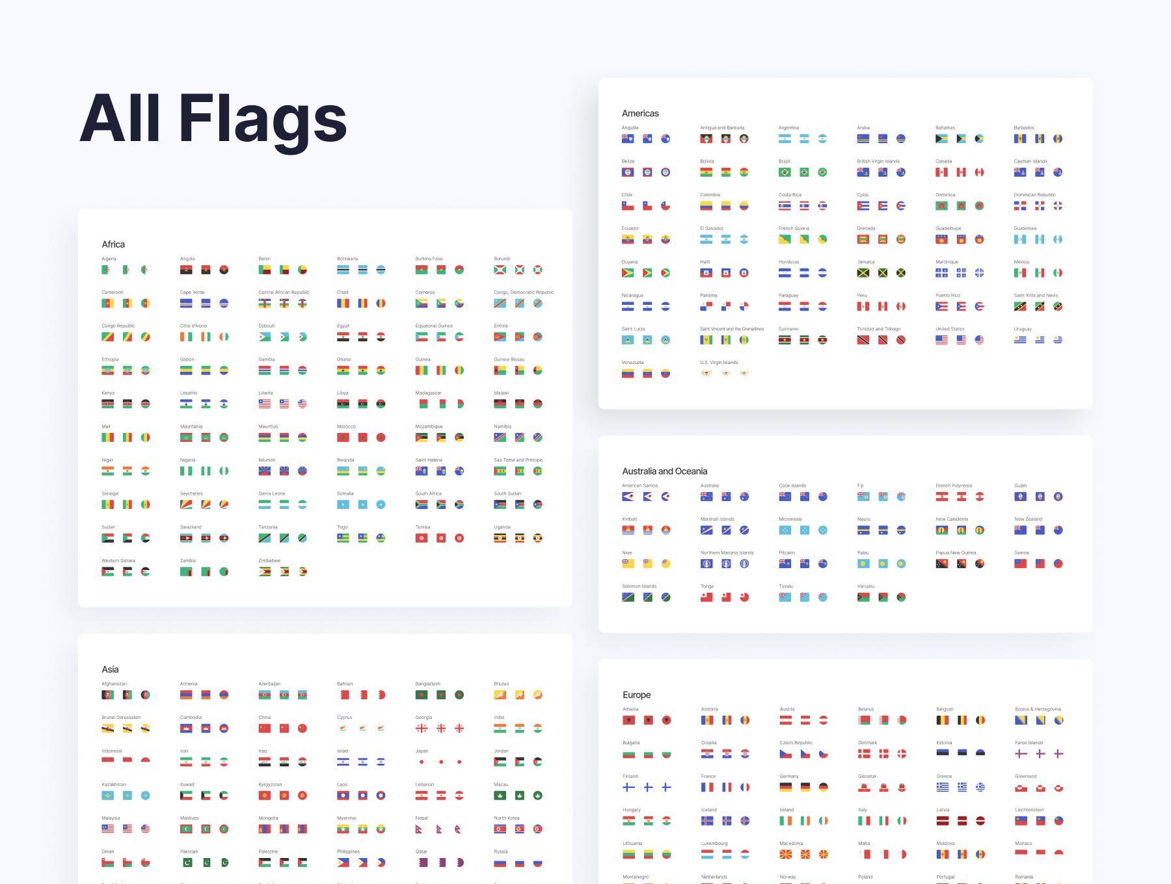
Task: Click the rectangular Germany flag icon
Action: click(786, 787)
